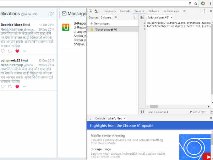
Task: Click the inspect element picker icon
Action: (x=90, y=11)
